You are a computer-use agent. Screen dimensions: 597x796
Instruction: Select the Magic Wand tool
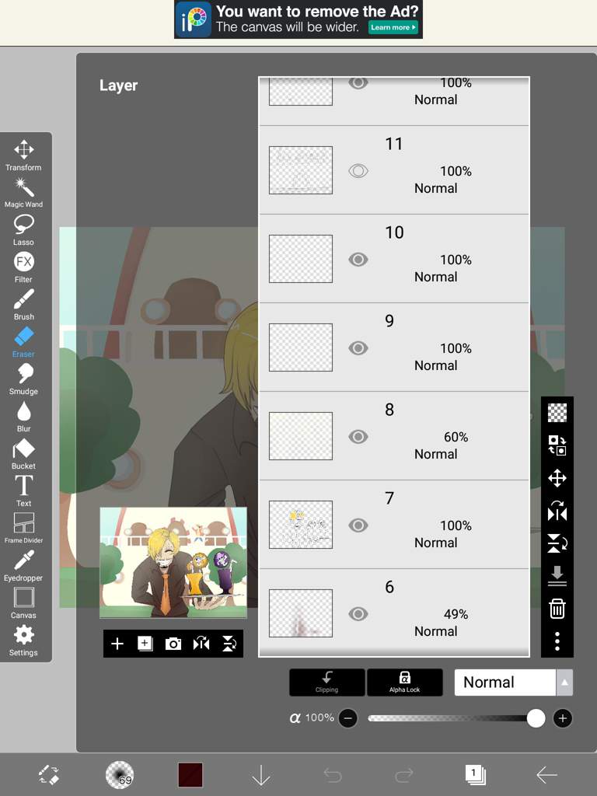(23, 193)
